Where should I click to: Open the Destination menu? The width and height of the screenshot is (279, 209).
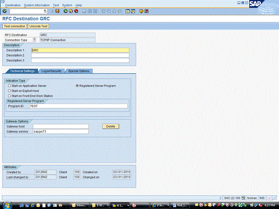13,5
